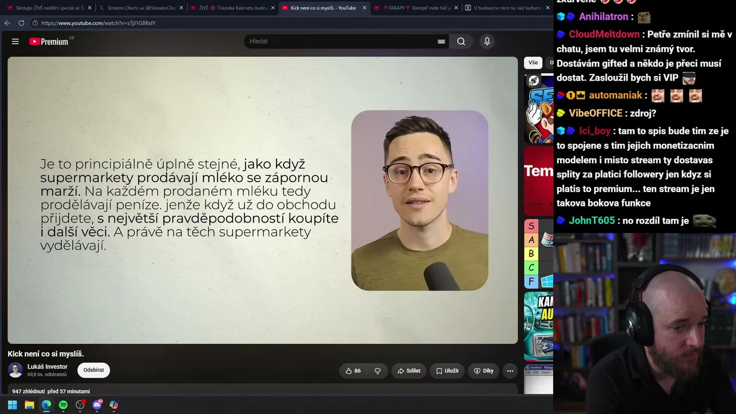Open more actions three-dot menu
736x414 pixels.
coord(510,371)
